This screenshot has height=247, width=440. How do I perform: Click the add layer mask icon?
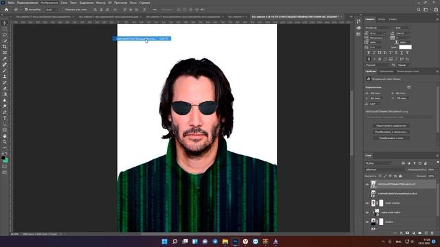pyautogui.click(x=408, y=233)
